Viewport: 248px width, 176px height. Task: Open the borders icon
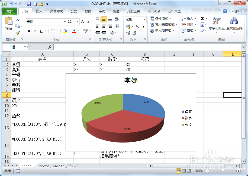click(x=53, y=31)
